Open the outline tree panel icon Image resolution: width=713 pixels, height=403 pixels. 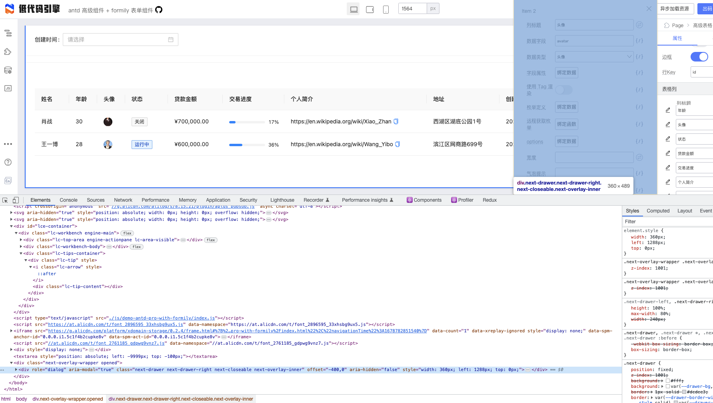click(8, 33)
